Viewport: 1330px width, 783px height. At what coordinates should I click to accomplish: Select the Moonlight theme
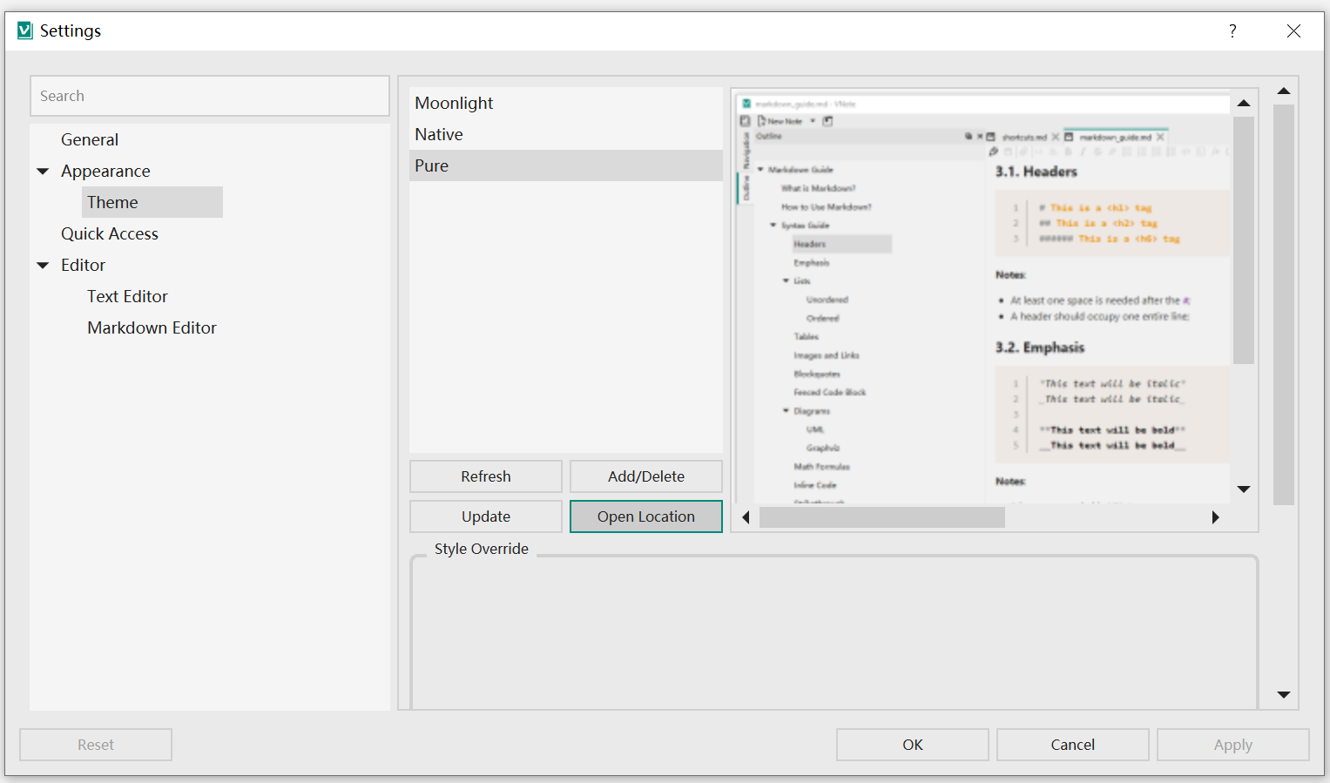[x=454, y=103]
